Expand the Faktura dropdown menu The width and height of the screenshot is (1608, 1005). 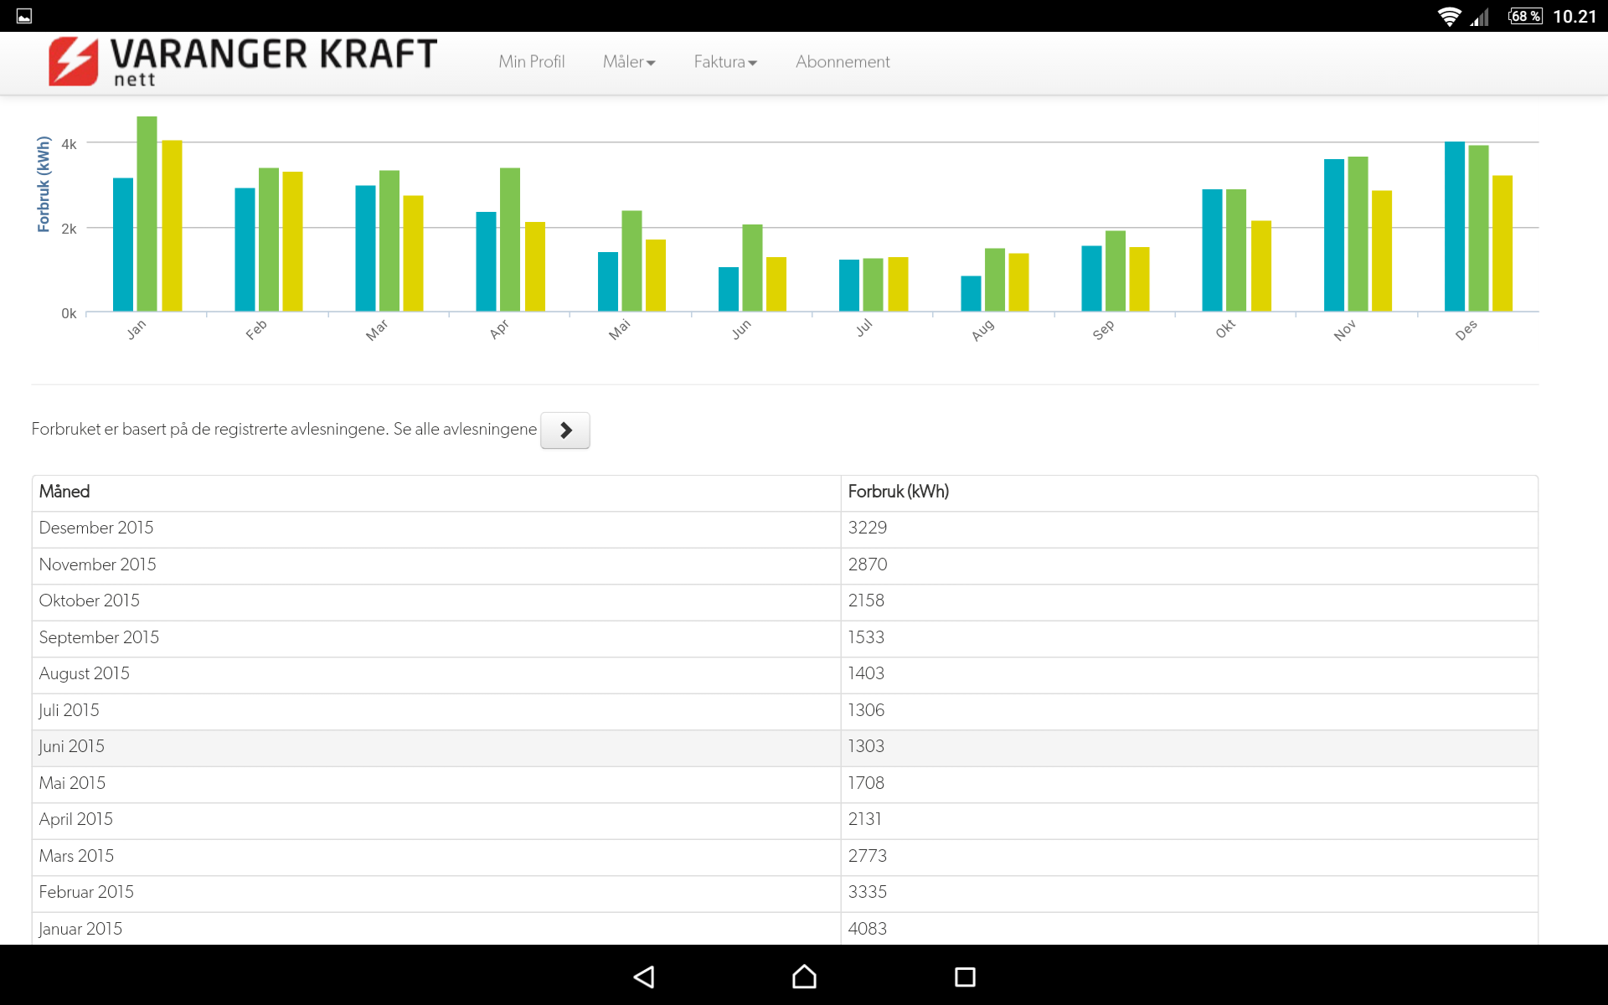tap(724, 62)
